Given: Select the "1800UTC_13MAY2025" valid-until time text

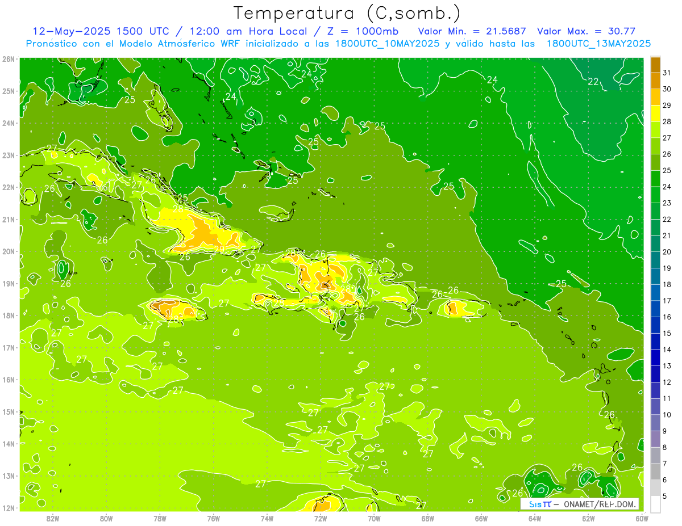Looking at the screenshot, I should 598,44.
